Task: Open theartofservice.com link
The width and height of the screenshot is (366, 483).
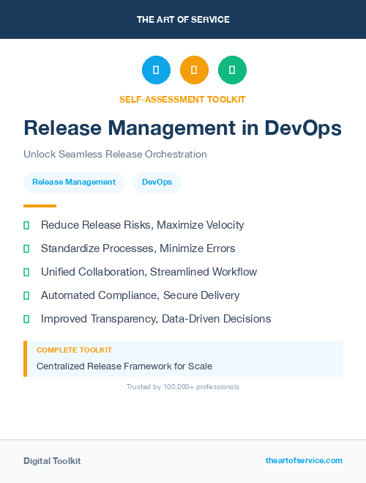Action: 304,460
